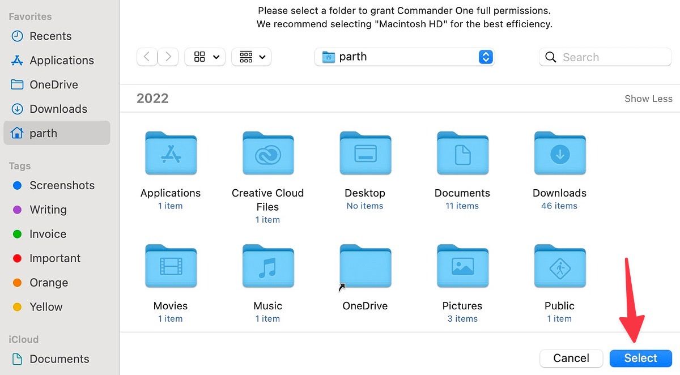The image size is (680, 375).
Task: Click the Show Less link
Action: coord(648,98)
